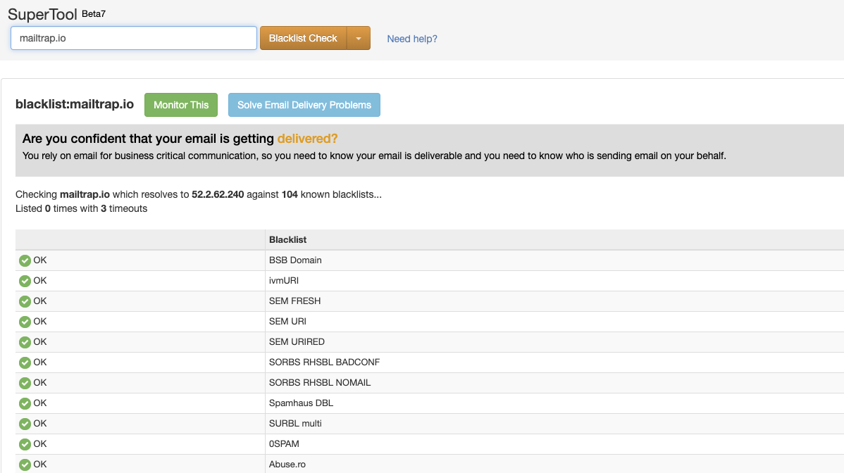Click the Monitor This button
This screenshot has width=844, height=473.
click(x=181, y=105)
